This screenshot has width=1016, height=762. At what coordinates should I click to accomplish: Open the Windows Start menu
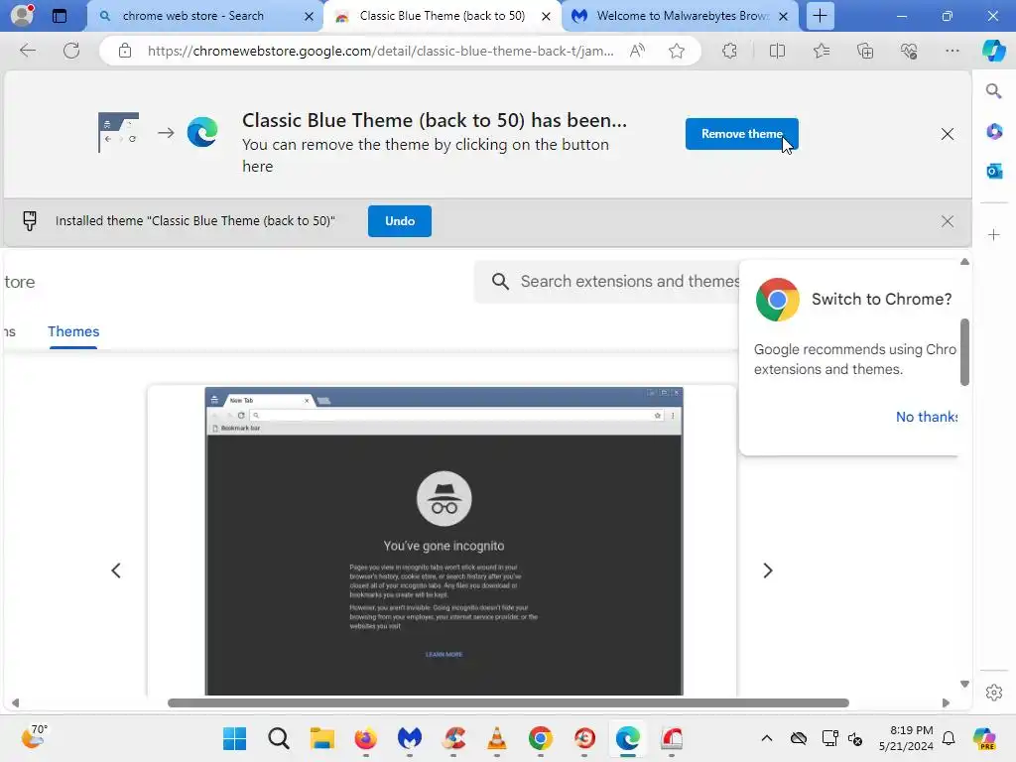coord(234,738)
